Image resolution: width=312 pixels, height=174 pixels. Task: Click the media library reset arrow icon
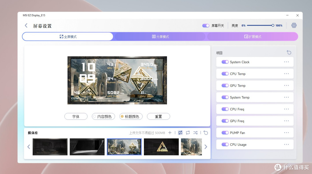206,133
